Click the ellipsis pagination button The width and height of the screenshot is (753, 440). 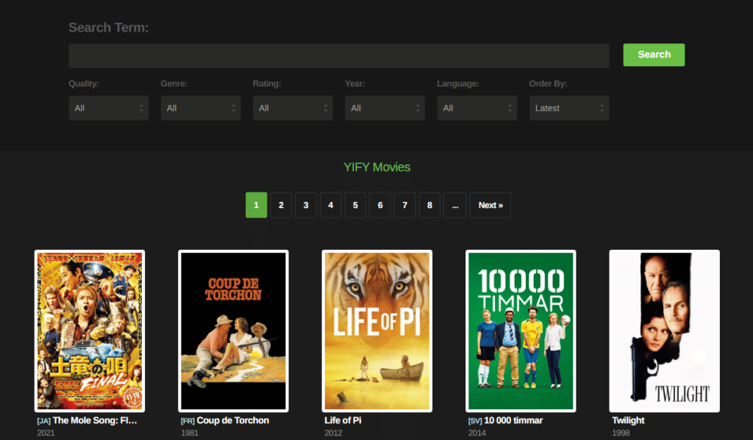[455, 205]
